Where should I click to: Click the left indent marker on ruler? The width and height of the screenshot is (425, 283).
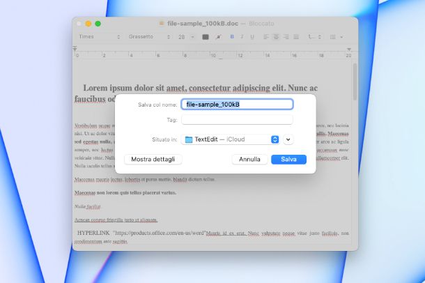[x=75, y=49]
